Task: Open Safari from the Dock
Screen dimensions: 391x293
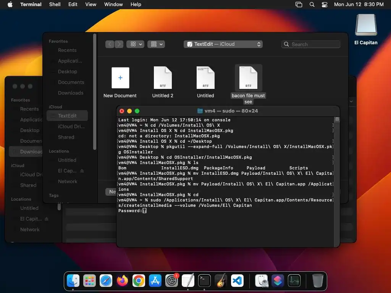Action: [x=106, y=281]
